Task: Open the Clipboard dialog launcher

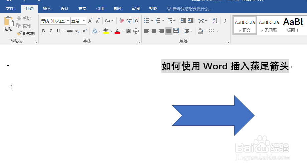Action: [x=36, y=42]
